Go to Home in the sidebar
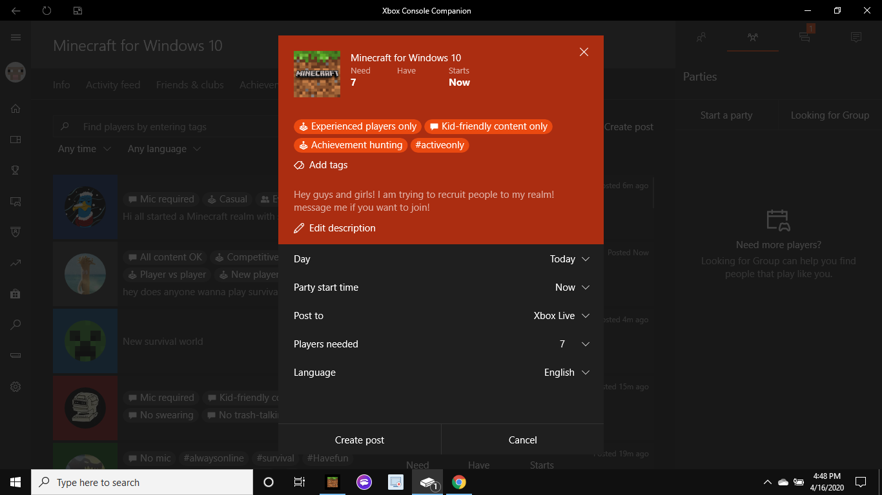The width and height of the screenshot is (882, 495). (15, 108)
